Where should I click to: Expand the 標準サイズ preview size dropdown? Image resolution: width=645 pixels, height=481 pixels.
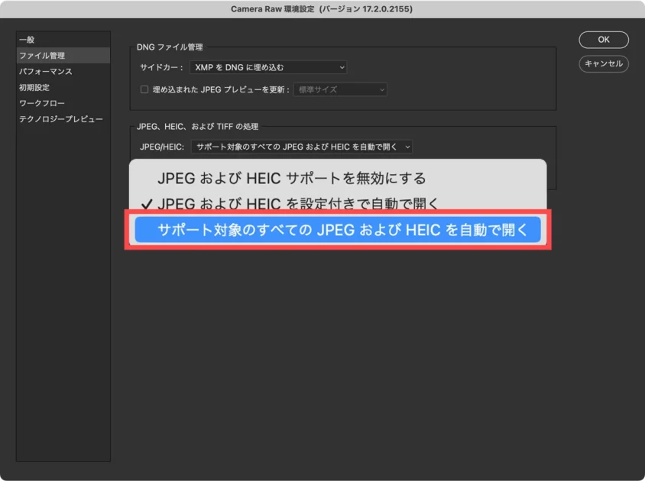coord(340,90)
